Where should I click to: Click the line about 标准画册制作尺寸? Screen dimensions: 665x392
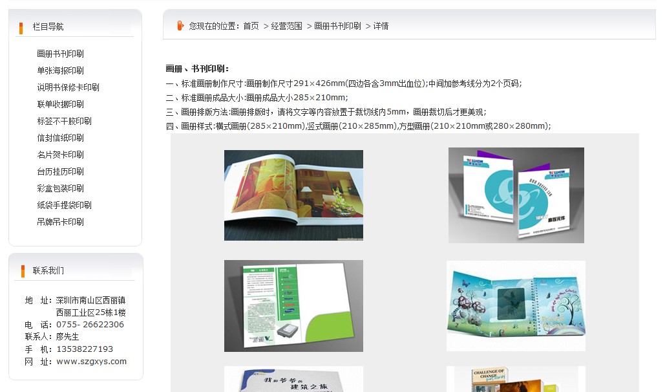344,83
